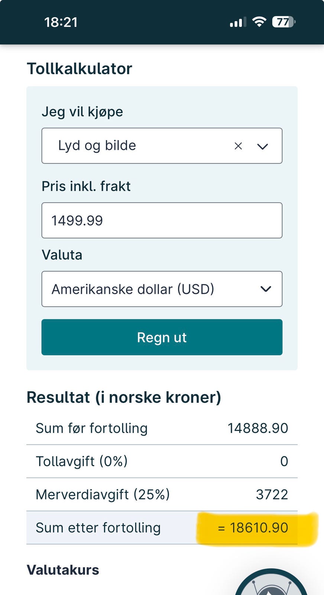Open the Amerikanske dollar (USD) currency dropdown

pyautogui.click(x=162, y=289)
